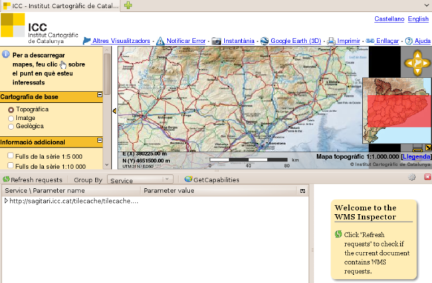Open GetCapabilities in WMS Inspector
The width and height of the screenshot is (432, 283).
(211, 180)
